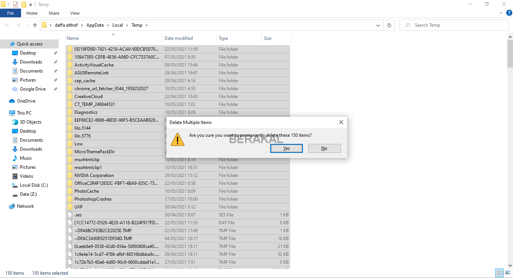This screenshot has width=513, height=278.
Task: Click the warning triangle icon in the dialog
Action: (177, 139)
